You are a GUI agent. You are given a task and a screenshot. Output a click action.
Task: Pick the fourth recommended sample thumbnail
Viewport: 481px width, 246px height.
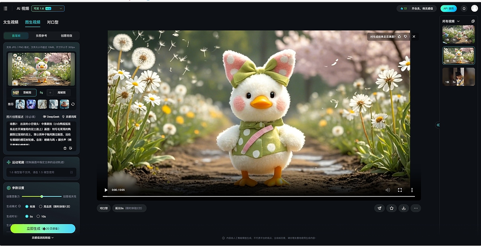tap(53, 104)
